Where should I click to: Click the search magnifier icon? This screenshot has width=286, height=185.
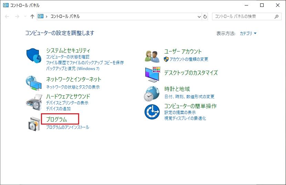276,16
